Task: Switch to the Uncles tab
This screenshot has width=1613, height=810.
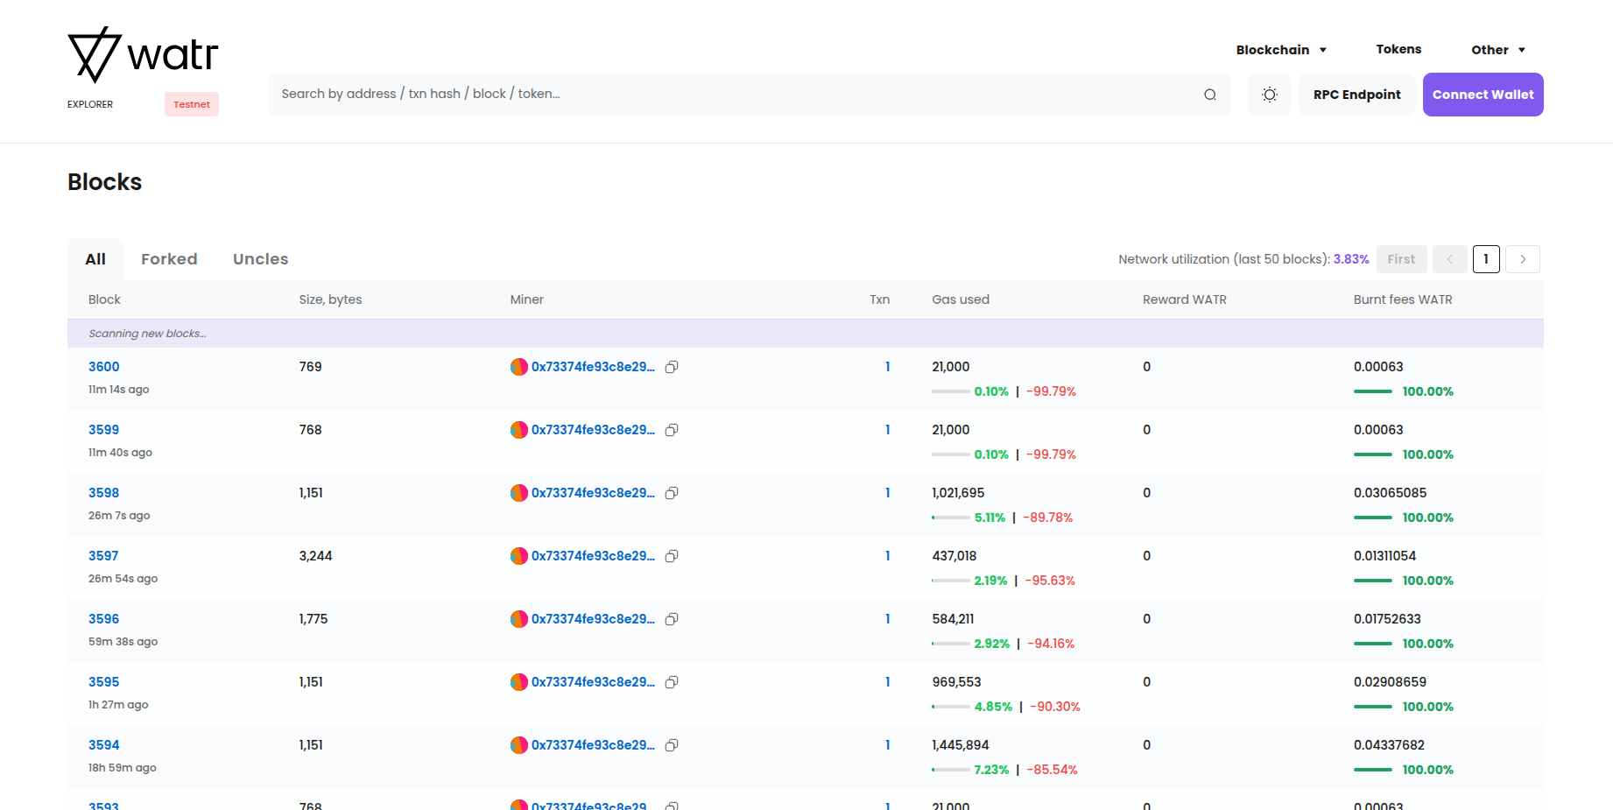Action: click(260, 259)
